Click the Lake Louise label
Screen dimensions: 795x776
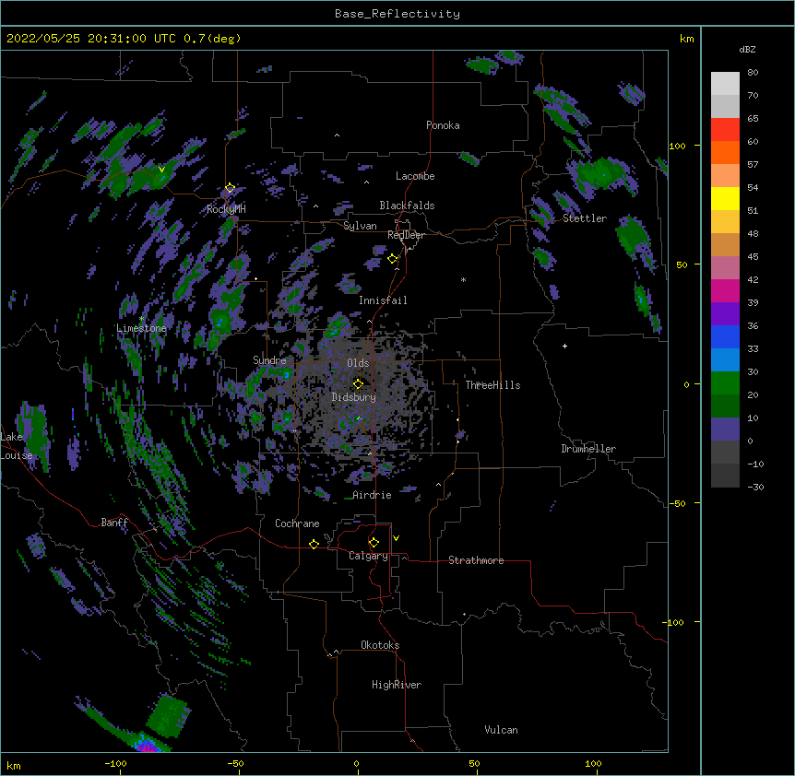(x=16, y=446)
